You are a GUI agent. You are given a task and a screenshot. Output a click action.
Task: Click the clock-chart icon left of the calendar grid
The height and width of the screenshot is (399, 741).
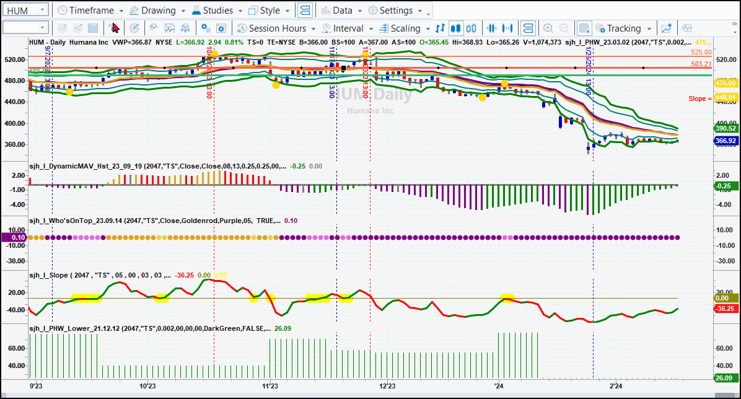coord(62,28)
